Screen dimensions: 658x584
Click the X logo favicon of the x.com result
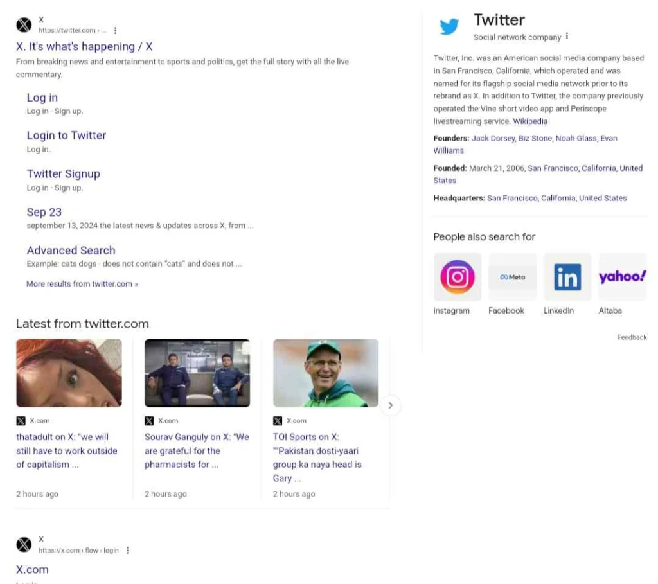tap(24, 545)
